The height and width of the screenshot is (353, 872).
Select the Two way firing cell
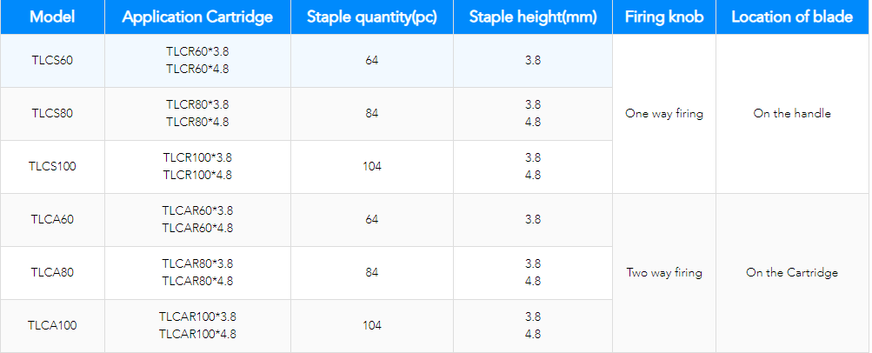coord(664,272)
